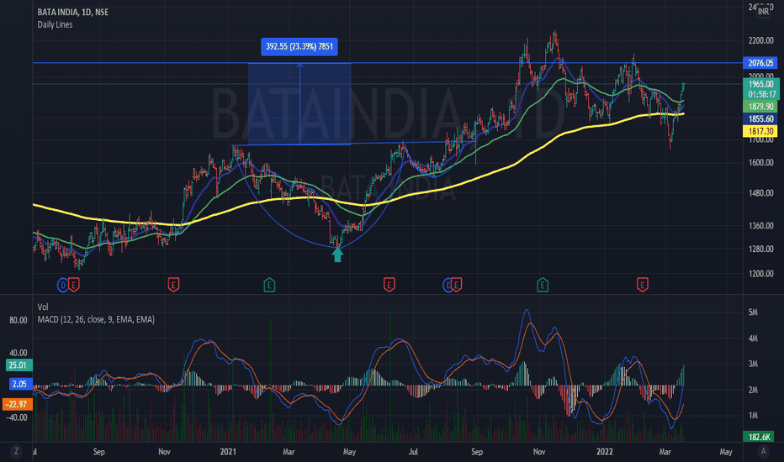Click the 2M volume scale label
The image size is (784, 462).
tap(753, 390)
